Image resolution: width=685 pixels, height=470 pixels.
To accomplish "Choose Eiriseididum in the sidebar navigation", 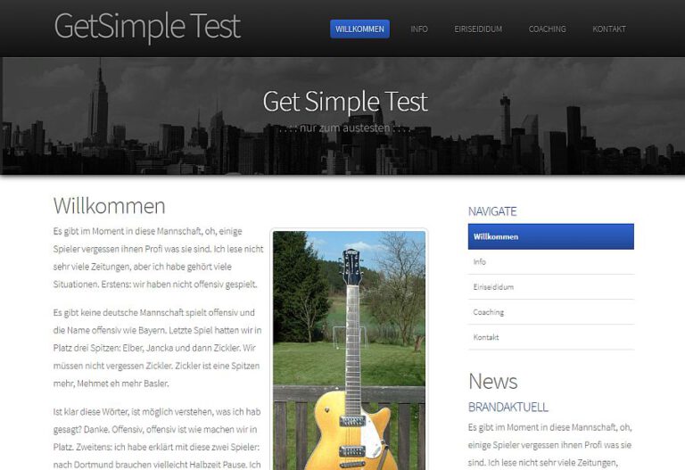I will click(x=551, y=287).
